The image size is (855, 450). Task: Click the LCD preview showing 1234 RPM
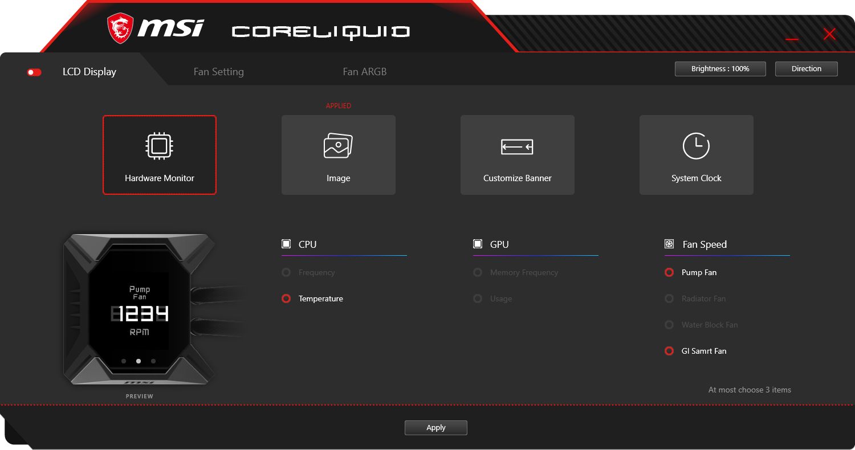coord(140,310)
